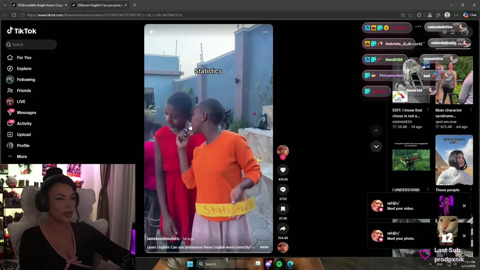
Task: Open the tab search dropdown arrow
Action: [5, 5]
